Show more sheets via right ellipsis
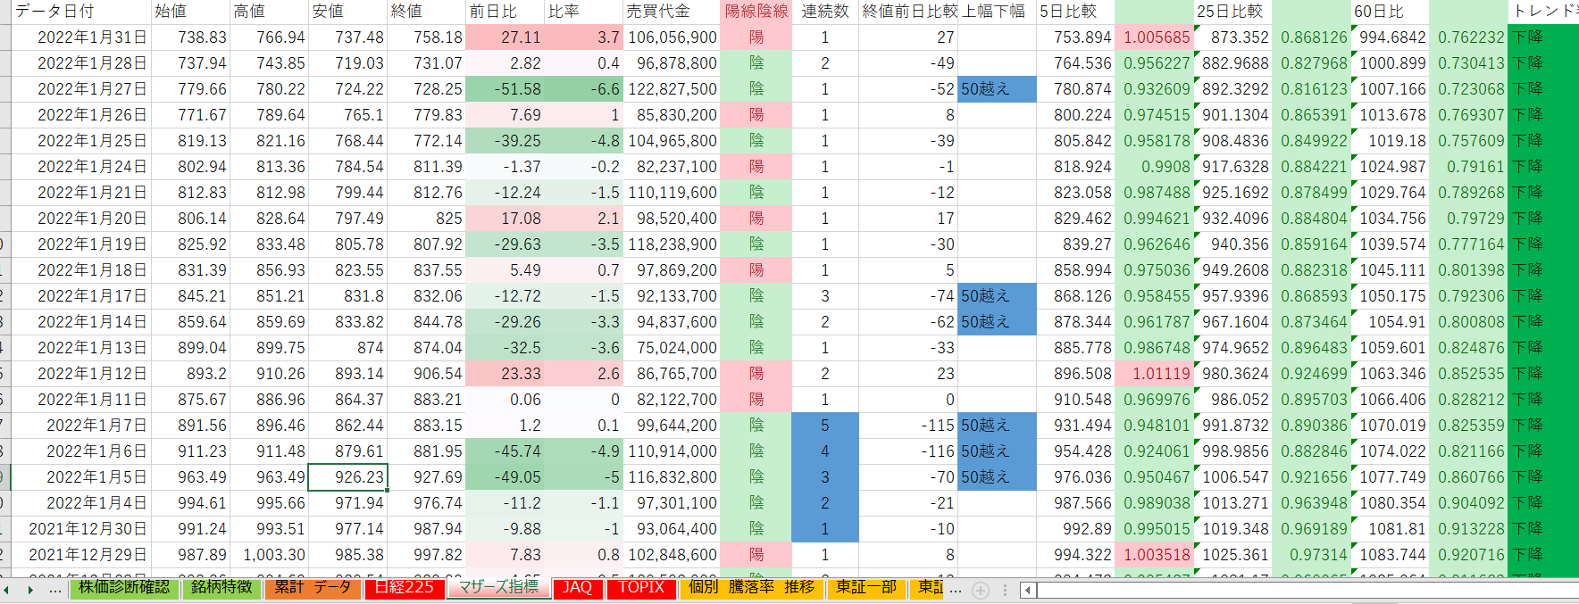The width and height of the screenshot is (1579, 604). pyautogui.click(x=956, y=590)
